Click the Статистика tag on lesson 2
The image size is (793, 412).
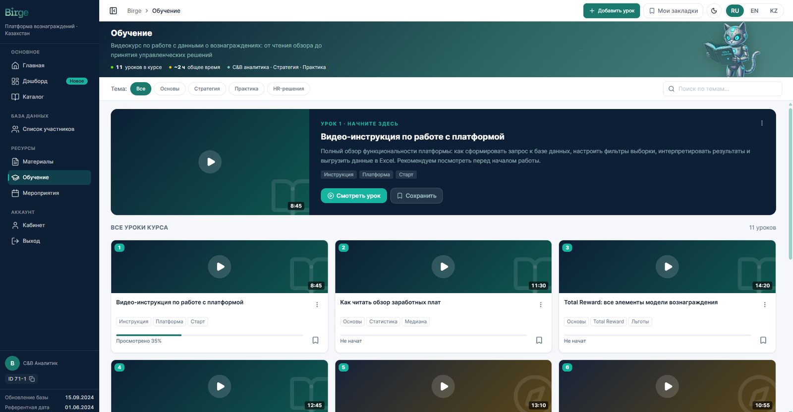pyautogui.click(x=383, y=321)
